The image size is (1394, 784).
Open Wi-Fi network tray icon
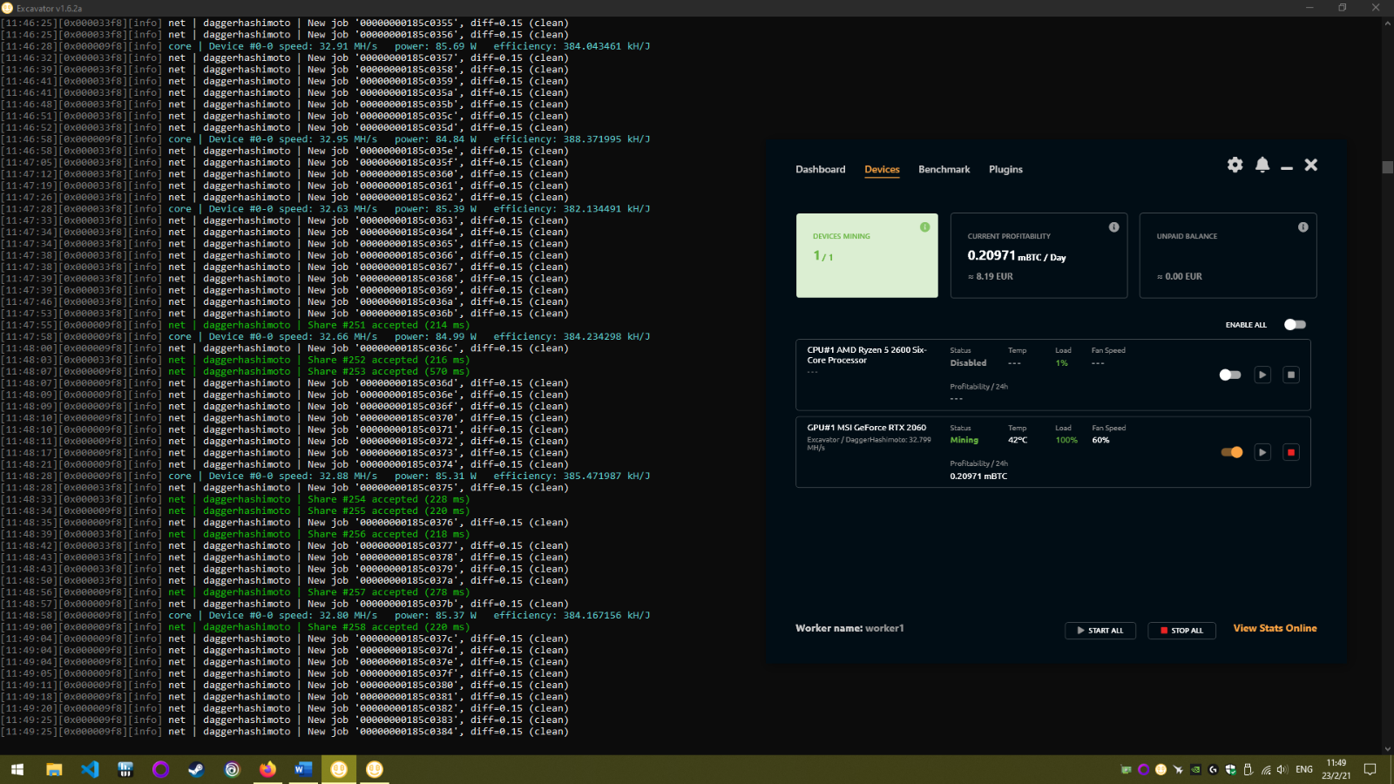coord(1266,769)
